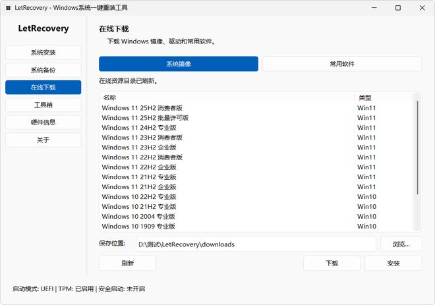Viewport: 435px width, 305px height.
Task: Select Windows 11 23H2 消费者版 row
Action: (x=256, y=138)
